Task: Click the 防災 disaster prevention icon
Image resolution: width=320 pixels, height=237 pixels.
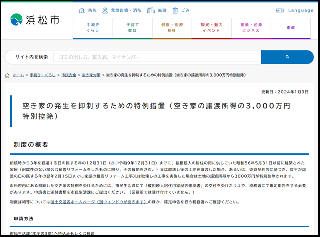Action: pos(82,10)
